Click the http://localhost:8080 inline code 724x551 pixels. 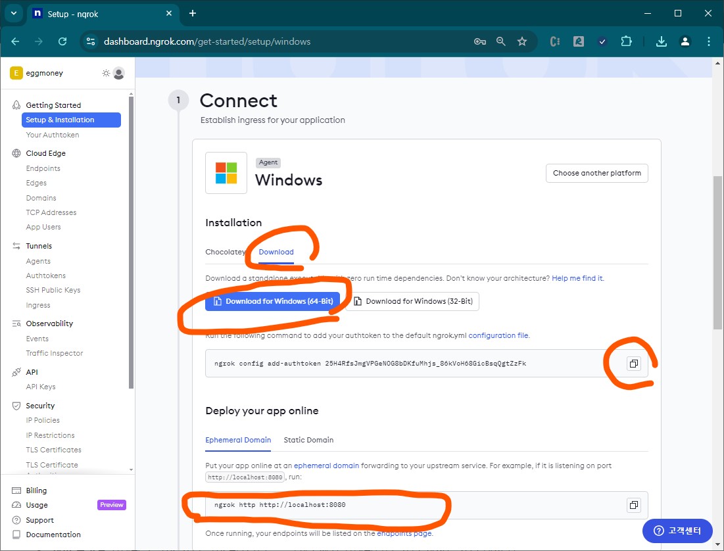pyautogui.click(x=245, y=477)
